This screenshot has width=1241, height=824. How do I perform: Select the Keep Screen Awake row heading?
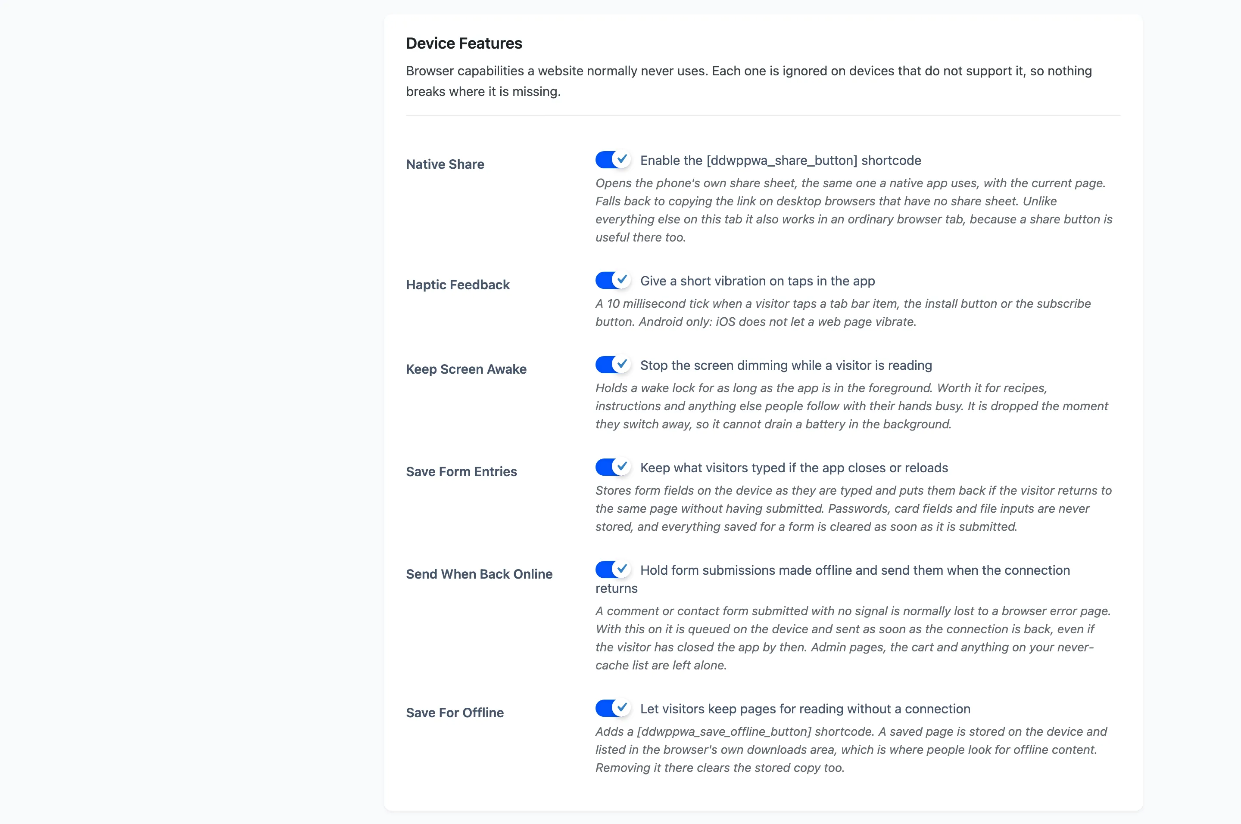[466, 369]
